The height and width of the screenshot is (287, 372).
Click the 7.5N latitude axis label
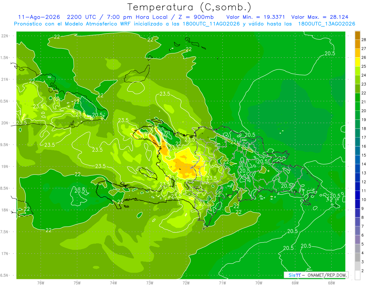[4, 232]
